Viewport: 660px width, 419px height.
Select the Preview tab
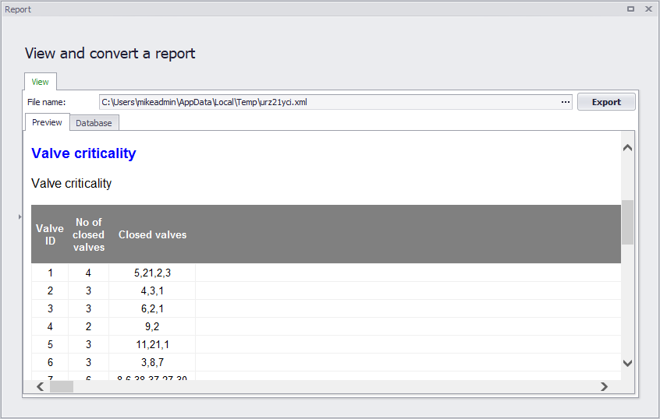(x=47, y=122)
